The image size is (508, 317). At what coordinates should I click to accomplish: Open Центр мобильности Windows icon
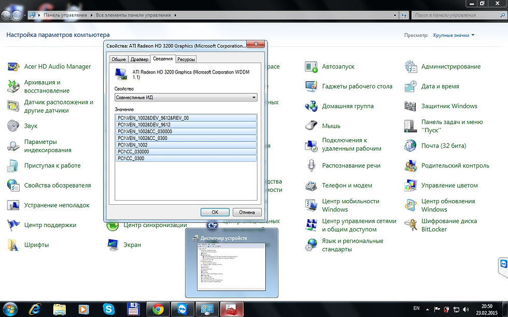click(311, 205)
